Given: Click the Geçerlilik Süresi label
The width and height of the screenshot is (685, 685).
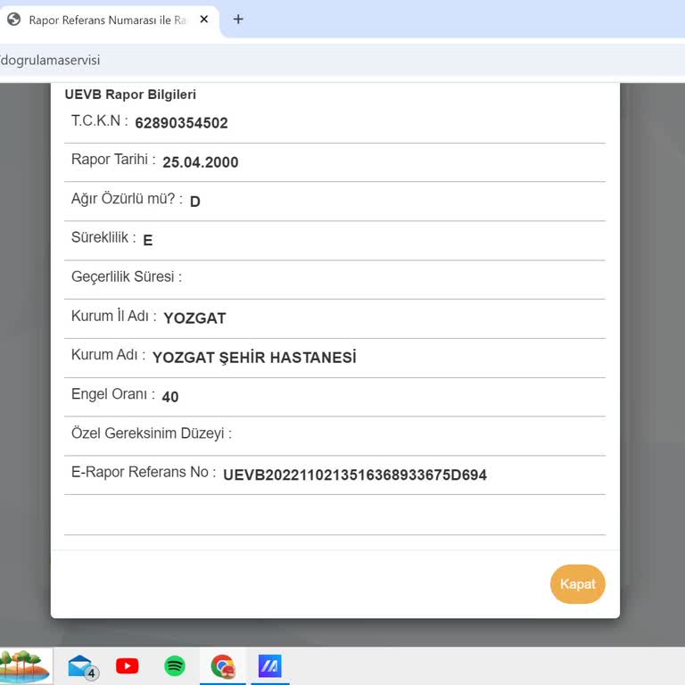Looking at the screenshot, I should (x=127, y=276).
